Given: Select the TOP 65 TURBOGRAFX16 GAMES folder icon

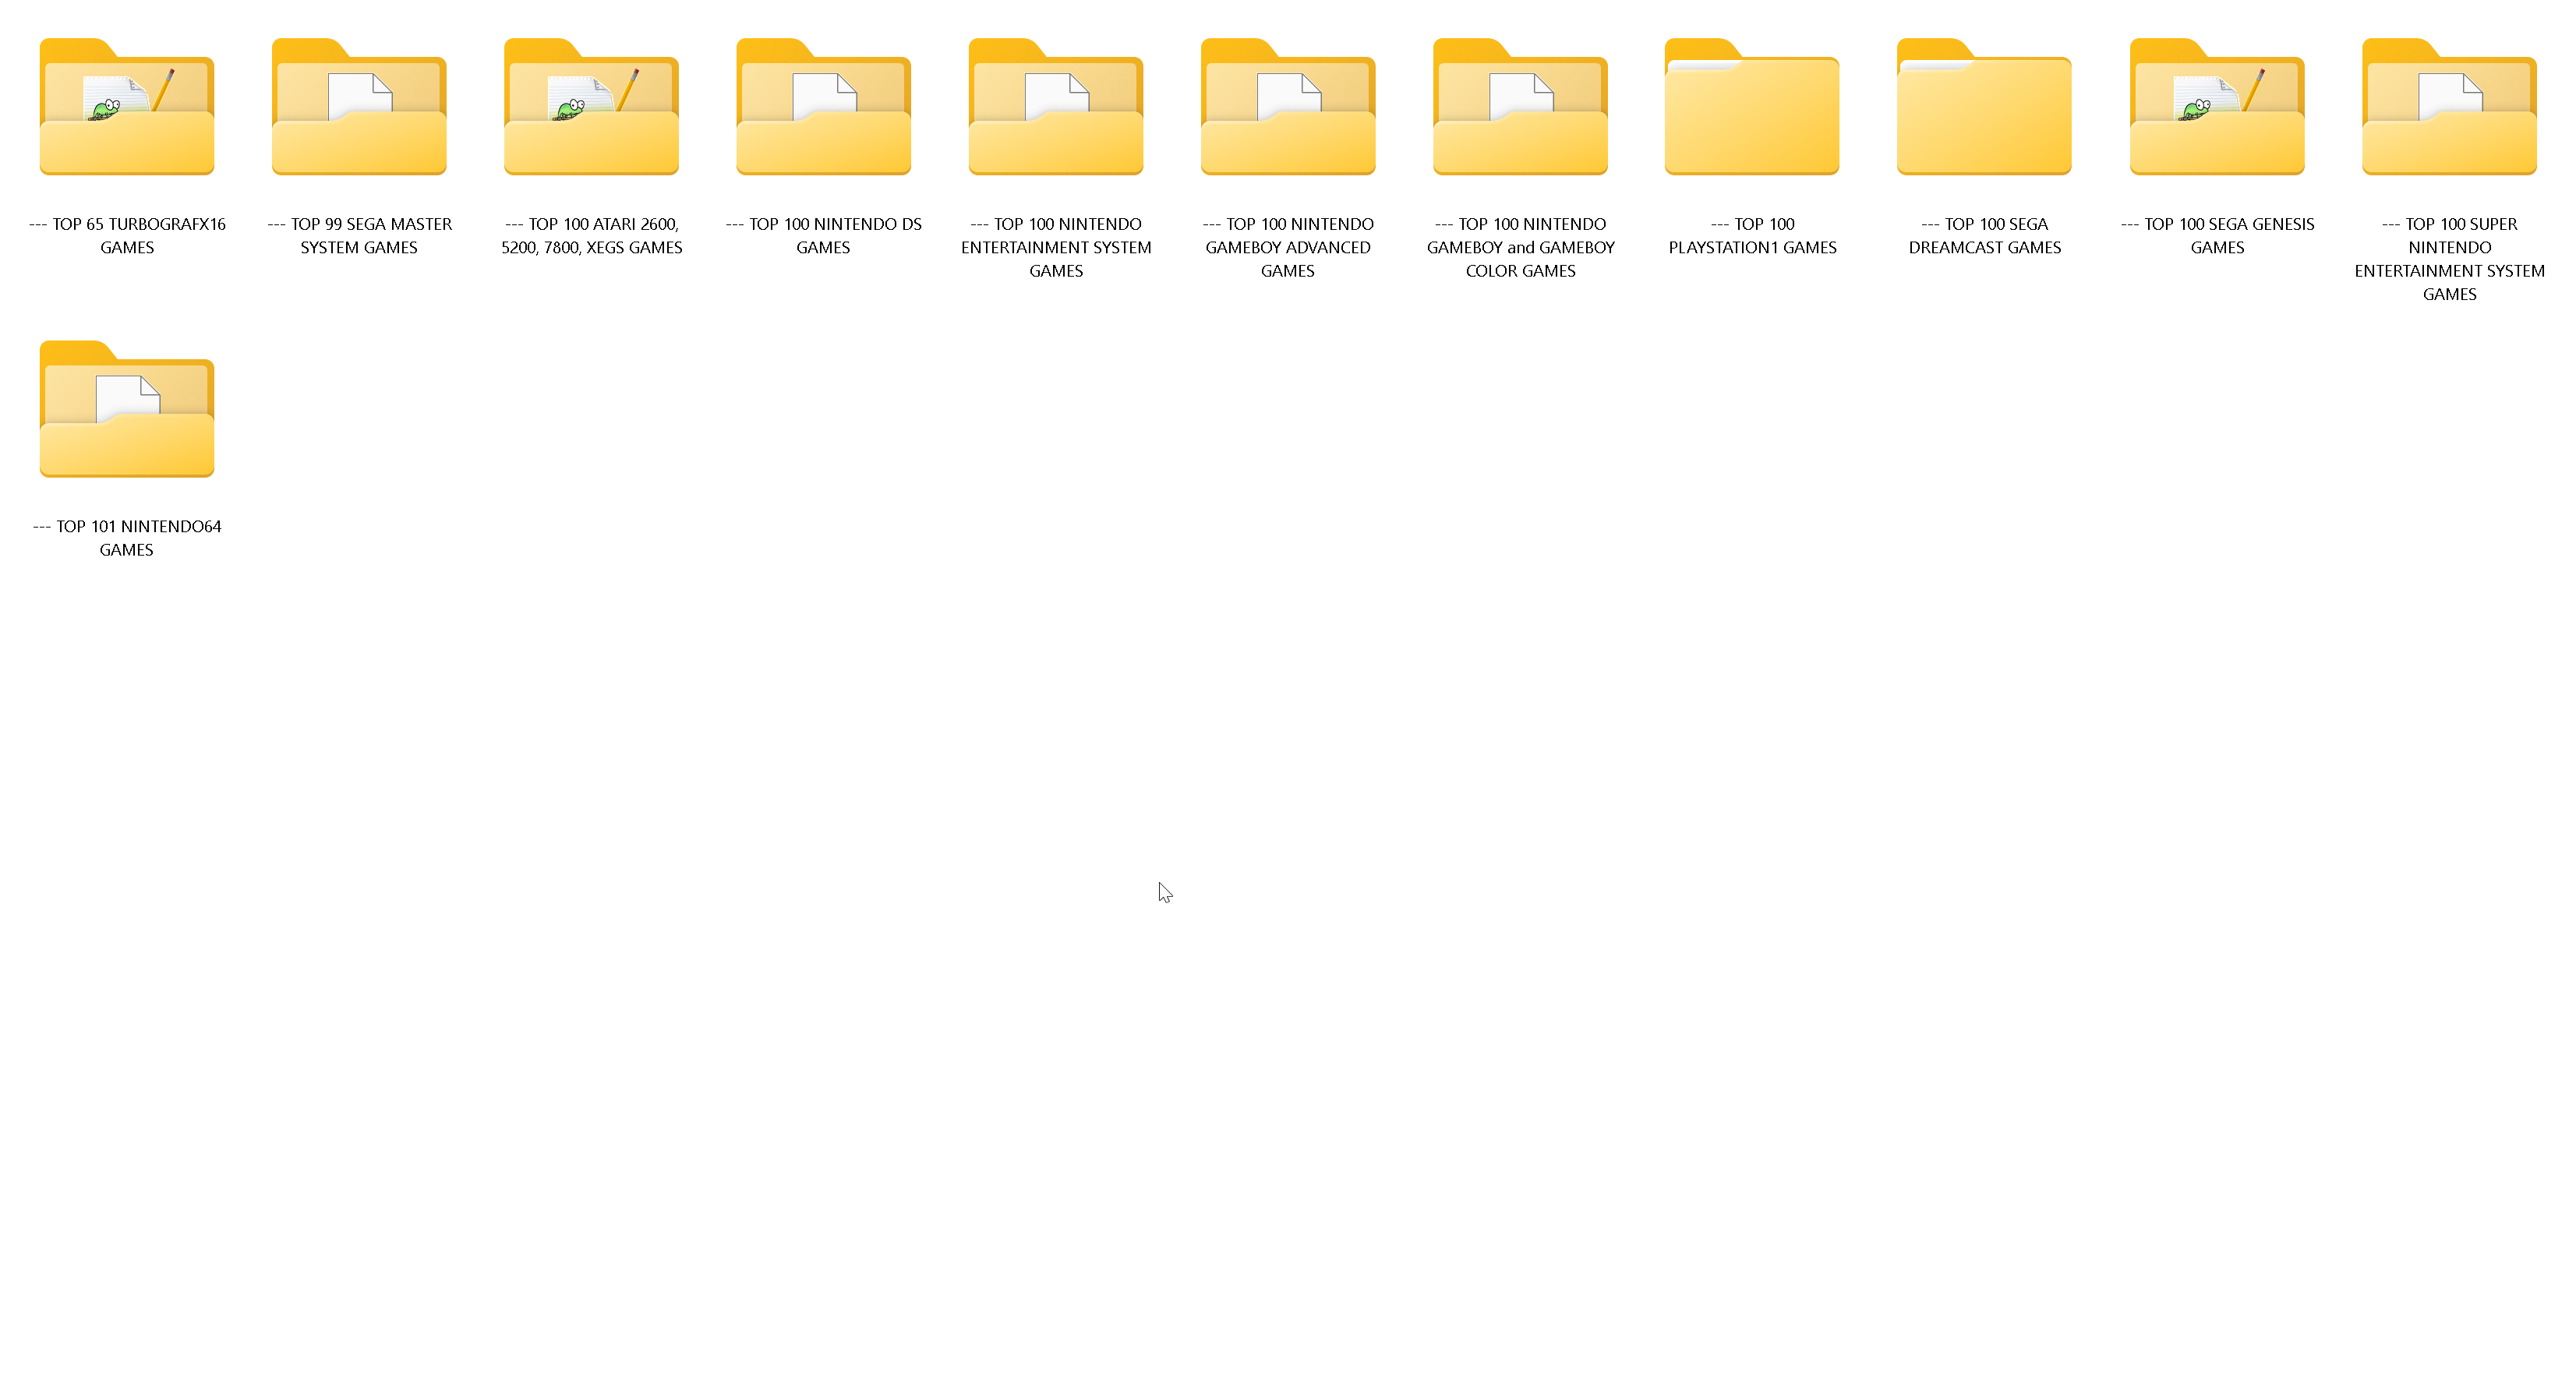Looking at the screenshot, I should point(127,108).
